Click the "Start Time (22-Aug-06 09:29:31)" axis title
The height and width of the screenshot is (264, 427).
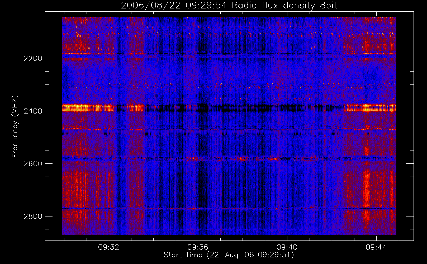point(229,255)
